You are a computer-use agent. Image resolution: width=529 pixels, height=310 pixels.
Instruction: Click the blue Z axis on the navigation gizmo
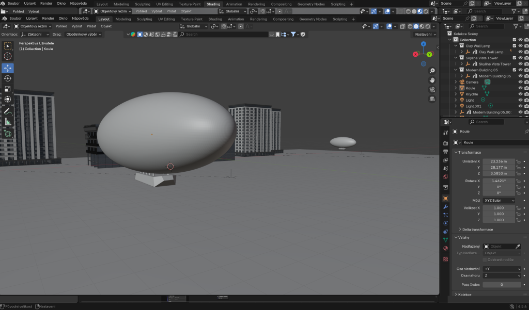click(424, 43)
